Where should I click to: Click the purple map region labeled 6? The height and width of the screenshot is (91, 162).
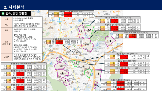pos(60,60)
